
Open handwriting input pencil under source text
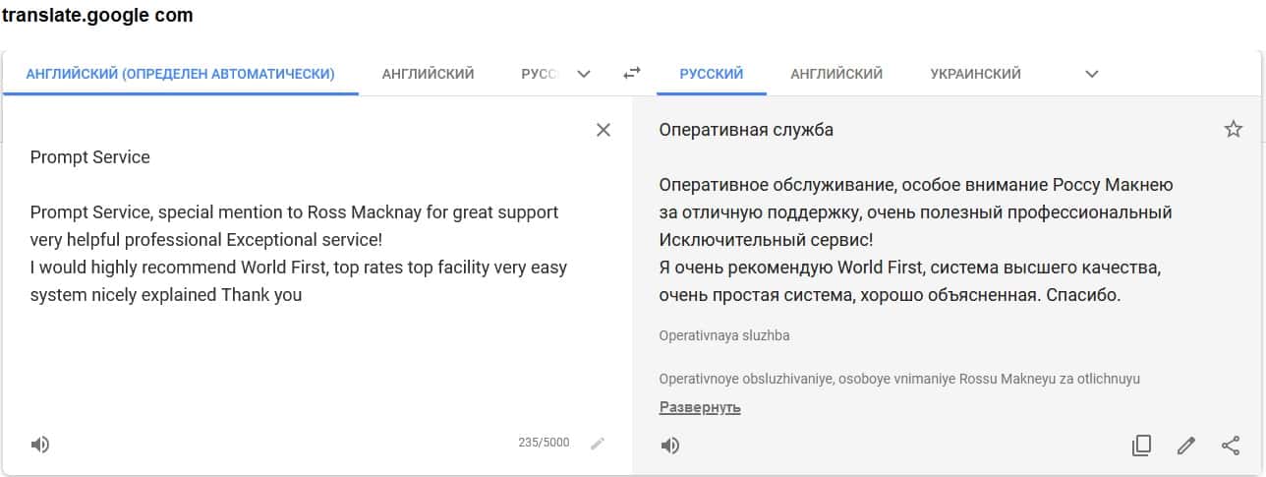click(597, 444)
